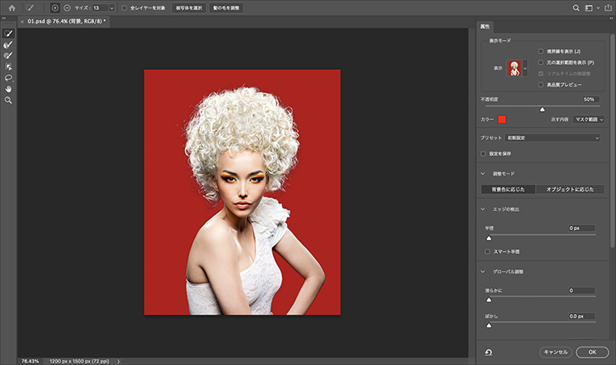The height and width of the screenshot is (365, 616).
Task: Open the プリセット dropdown
Action: tap(553, 137)
